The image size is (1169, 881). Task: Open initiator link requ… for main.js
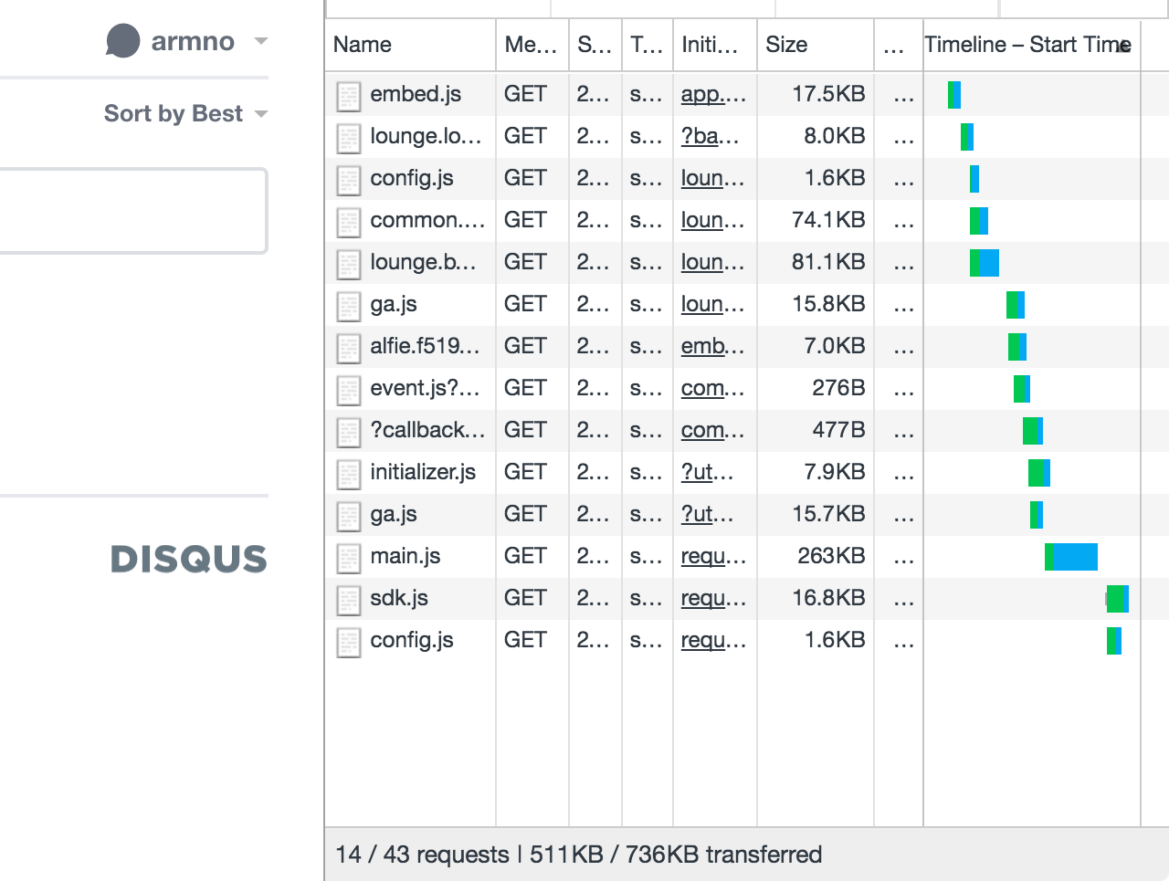pyautogui.click(x=714, y=557)
